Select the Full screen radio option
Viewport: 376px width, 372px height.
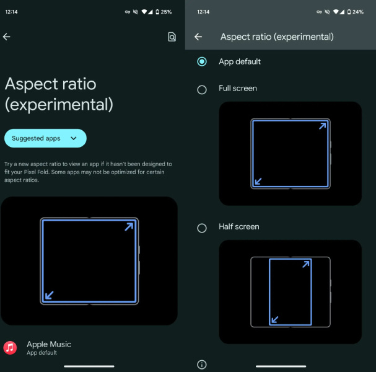202,90
